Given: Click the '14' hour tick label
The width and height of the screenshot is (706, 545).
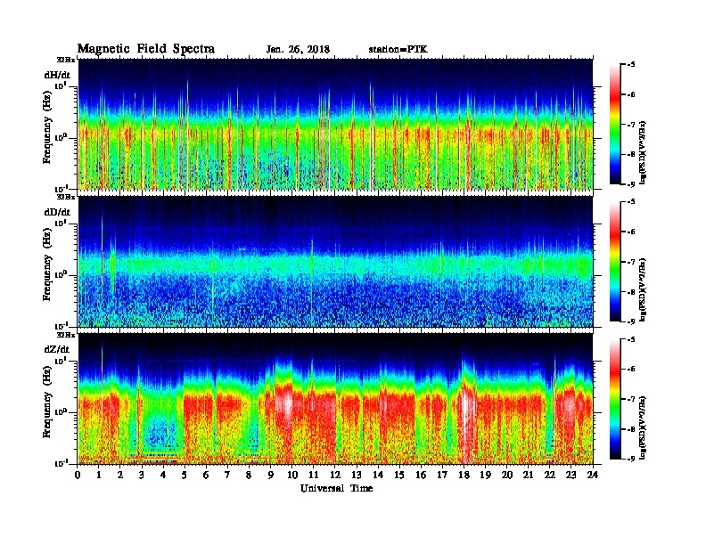Looking at the screenshot, I should point(378,475).
